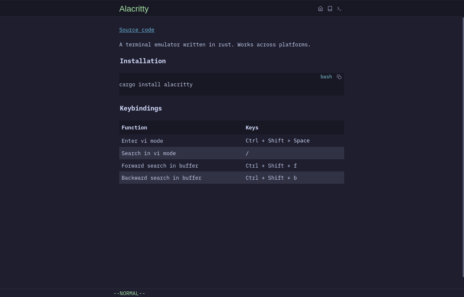464x297 pixels.
Task: Select the 'Backward search in buffer' cell
Action: click(x=181, y=178)
